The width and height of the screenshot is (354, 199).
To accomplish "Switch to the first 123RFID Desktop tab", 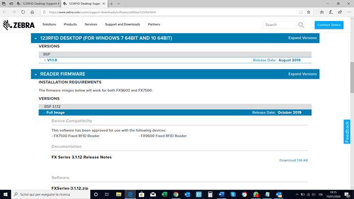I will (x=38, y=4).
